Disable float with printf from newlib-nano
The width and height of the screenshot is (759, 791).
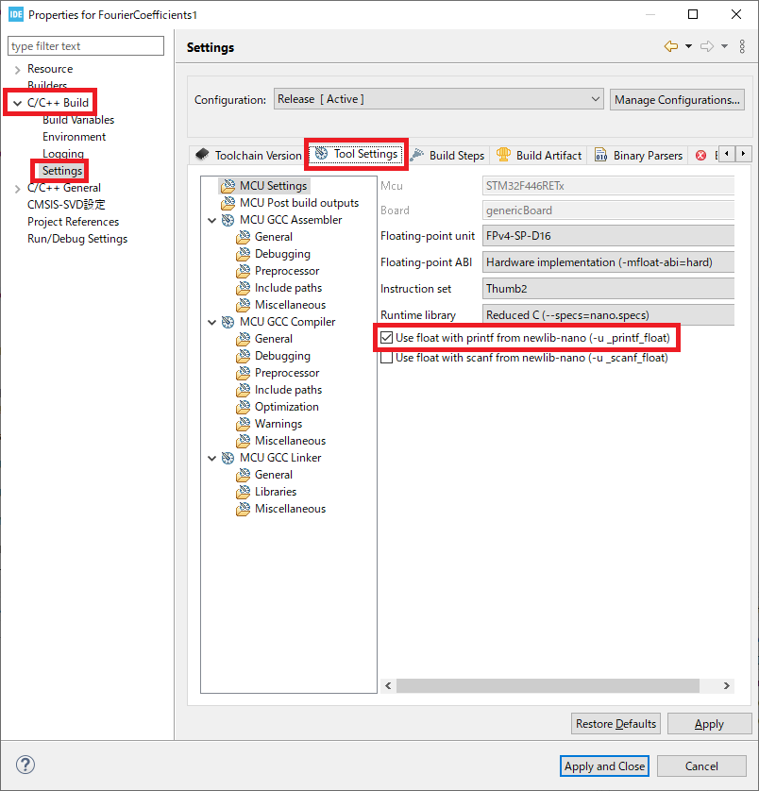386,337
